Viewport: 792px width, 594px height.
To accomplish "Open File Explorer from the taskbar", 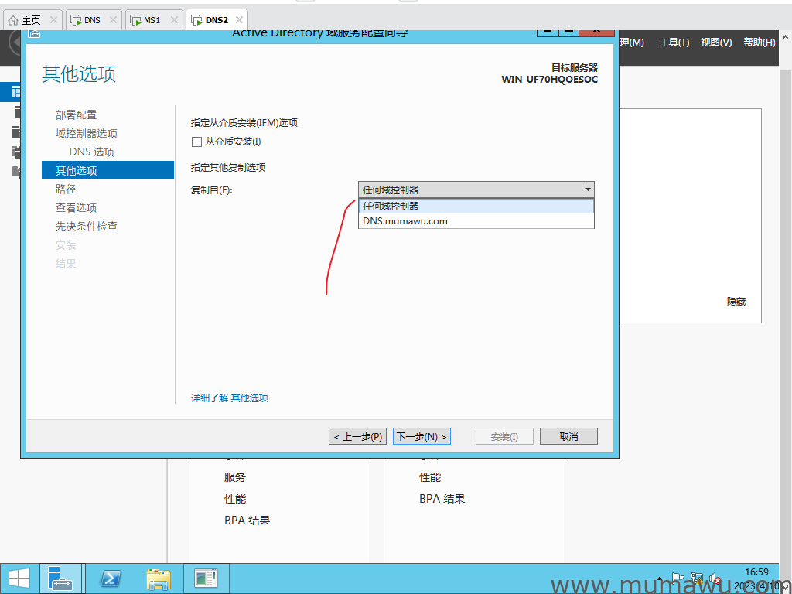I will tap(159, 578).
